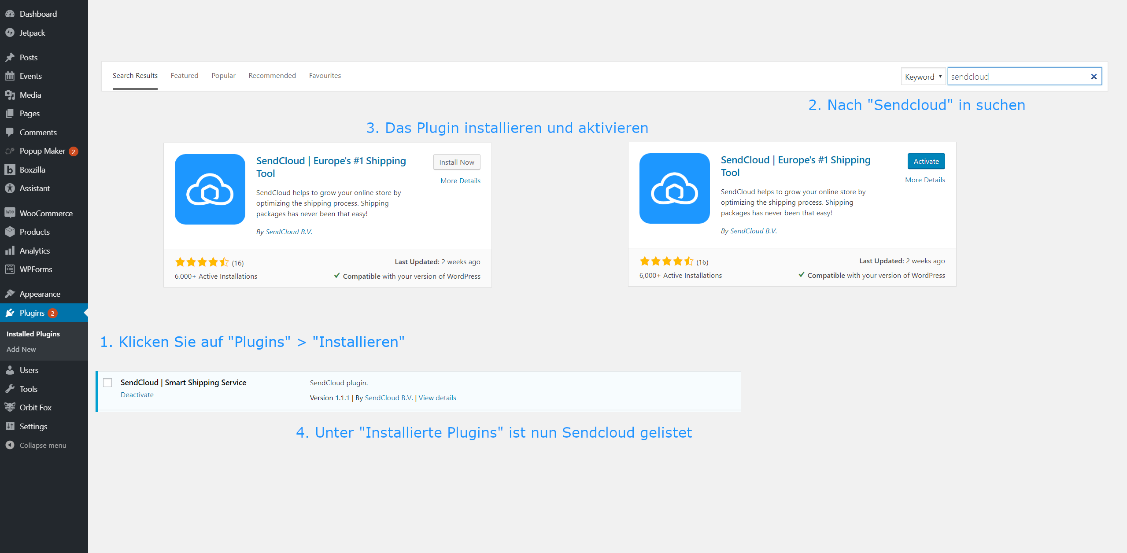Open the Events calendar icon
1127x553 pixels.
pyautogui.click(x=11, y=76)
